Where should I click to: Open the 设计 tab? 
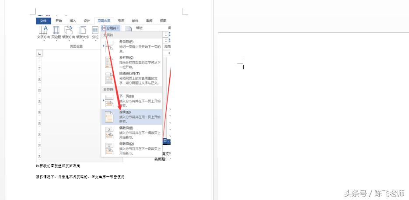click(x=87, y=21)
